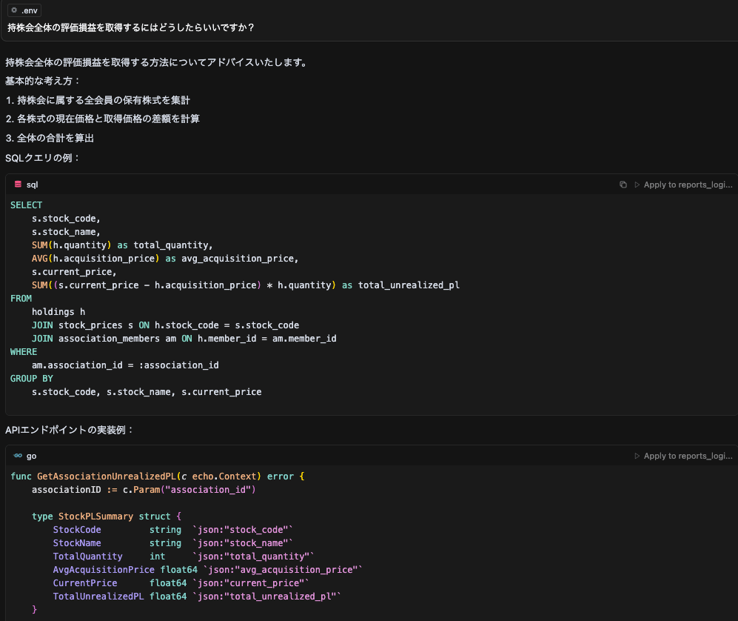Image resolution: width=738 pixels, height=621 pixels.
Task: Click the sql language label
Action: click(32, 185)
